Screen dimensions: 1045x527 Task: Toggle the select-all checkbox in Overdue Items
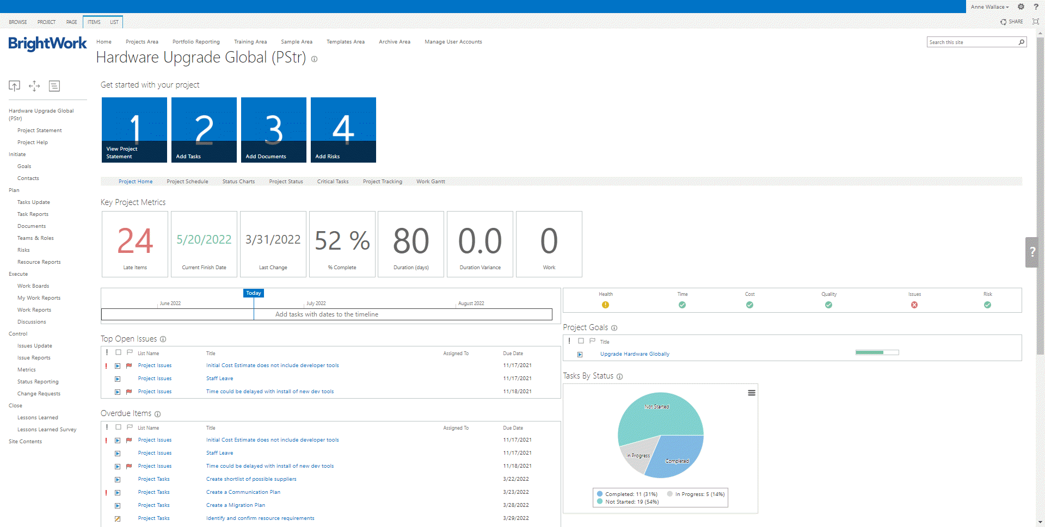pyautogui.click(x=118, y=427)
